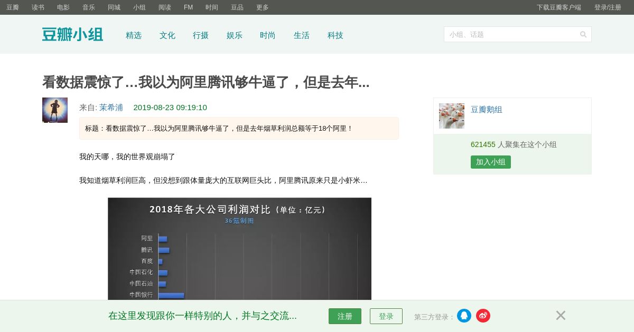Log in with Weibo icon
The image size is (634, 332).
pos(483,316)
